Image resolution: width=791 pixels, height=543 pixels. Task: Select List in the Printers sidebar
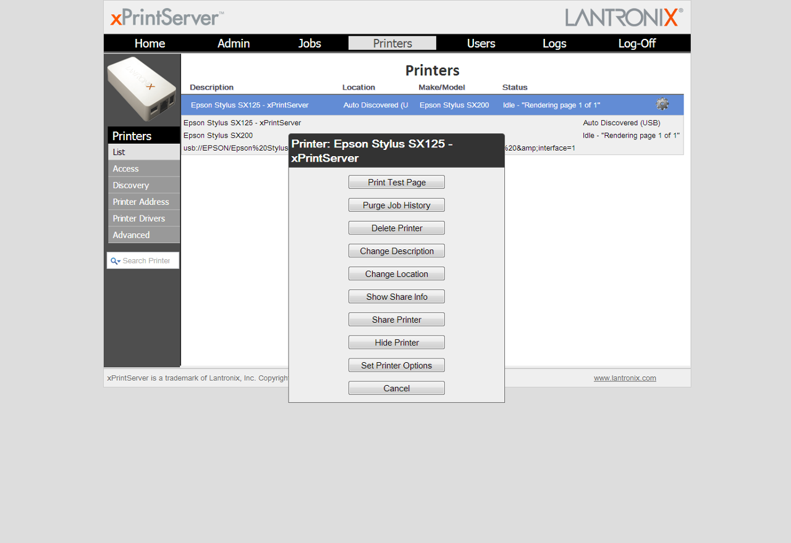144,152
